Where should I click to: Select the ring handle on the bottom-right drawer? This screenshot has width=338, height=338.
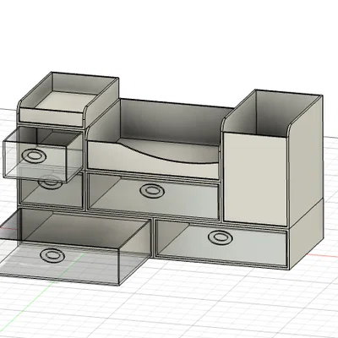[x=221, y=237]
